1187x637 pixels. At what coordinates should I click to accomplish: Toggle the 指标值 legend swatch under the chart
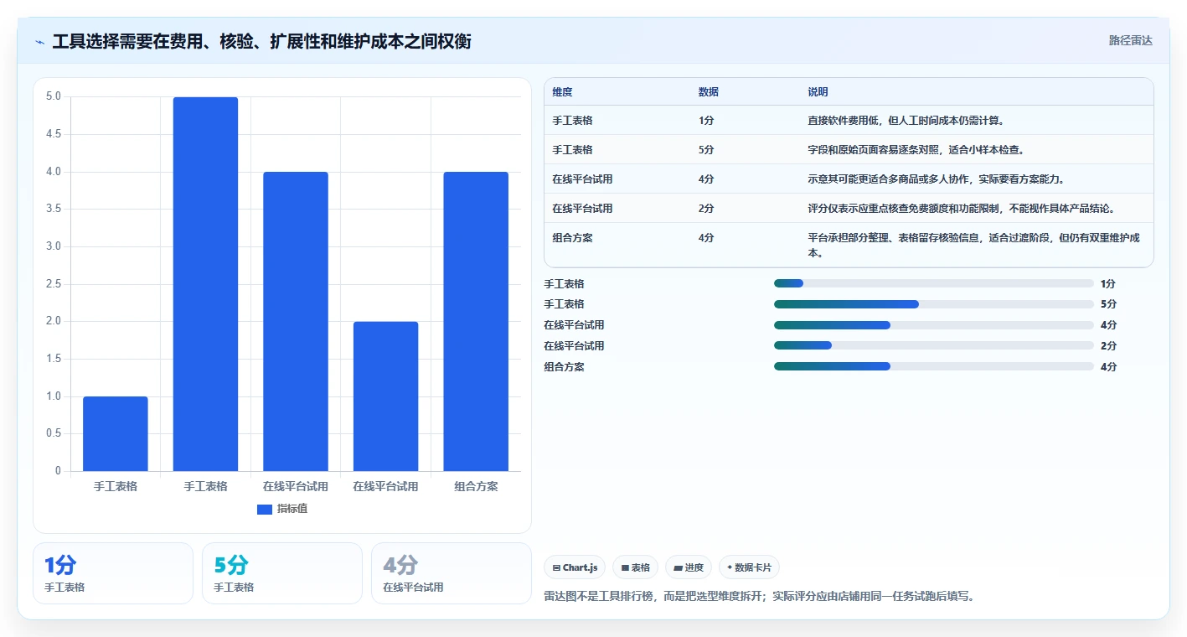pyautogui.click(x=265, y=509)
